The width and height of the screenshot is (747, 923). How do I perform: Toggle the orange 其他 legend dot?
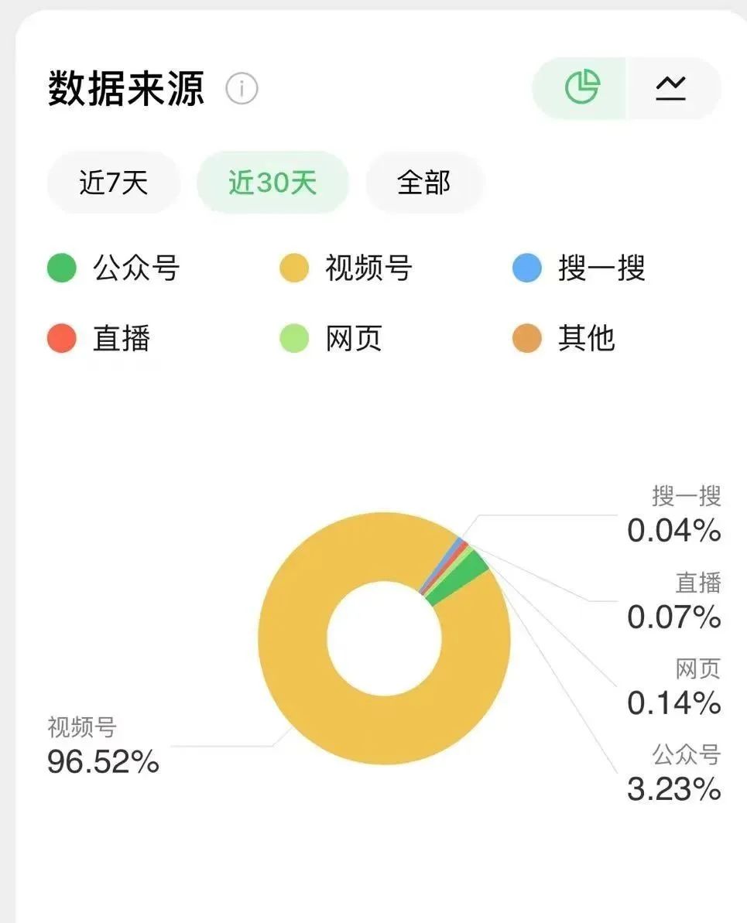tap(527, 338)
